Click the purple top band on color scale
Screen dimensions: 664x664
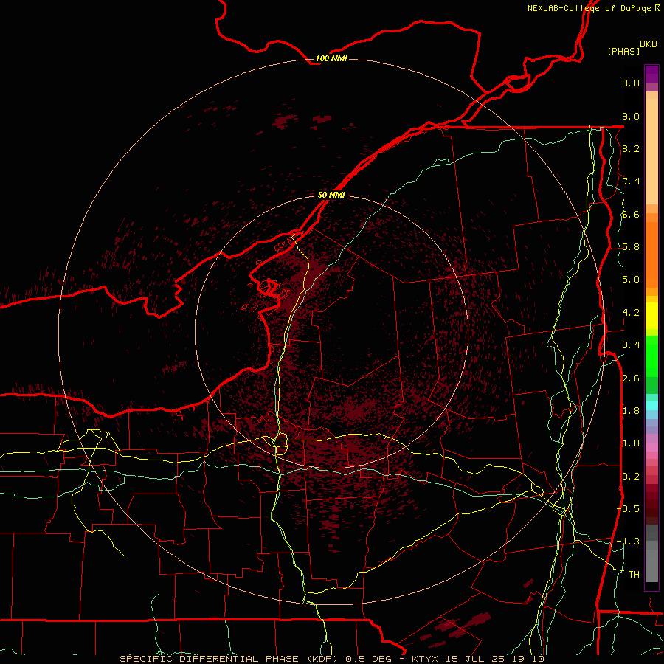(651, 74)
